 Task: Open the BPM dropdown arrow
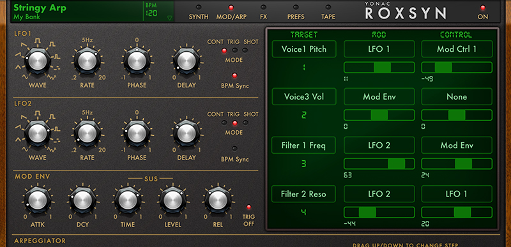pyautogui.click(x=169, y=19)
